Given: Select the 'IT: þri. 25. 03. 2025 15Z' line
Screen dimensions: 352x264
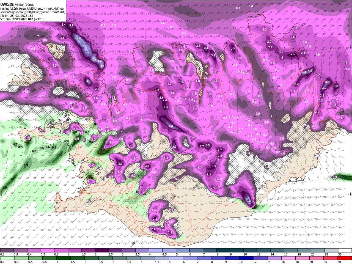Looking at the screenshot, I should pyautogui.click(x=17, y=16).
